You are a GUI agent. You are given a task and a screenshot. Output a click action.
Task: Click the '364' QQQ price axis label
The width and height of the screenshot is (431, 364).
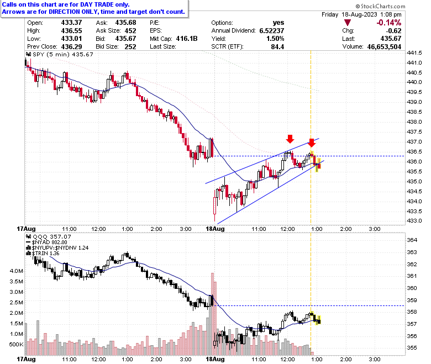tap(412, 240)
